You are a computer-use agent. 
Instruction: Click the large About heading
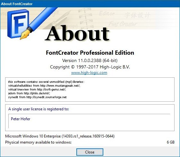click(77, 33)
